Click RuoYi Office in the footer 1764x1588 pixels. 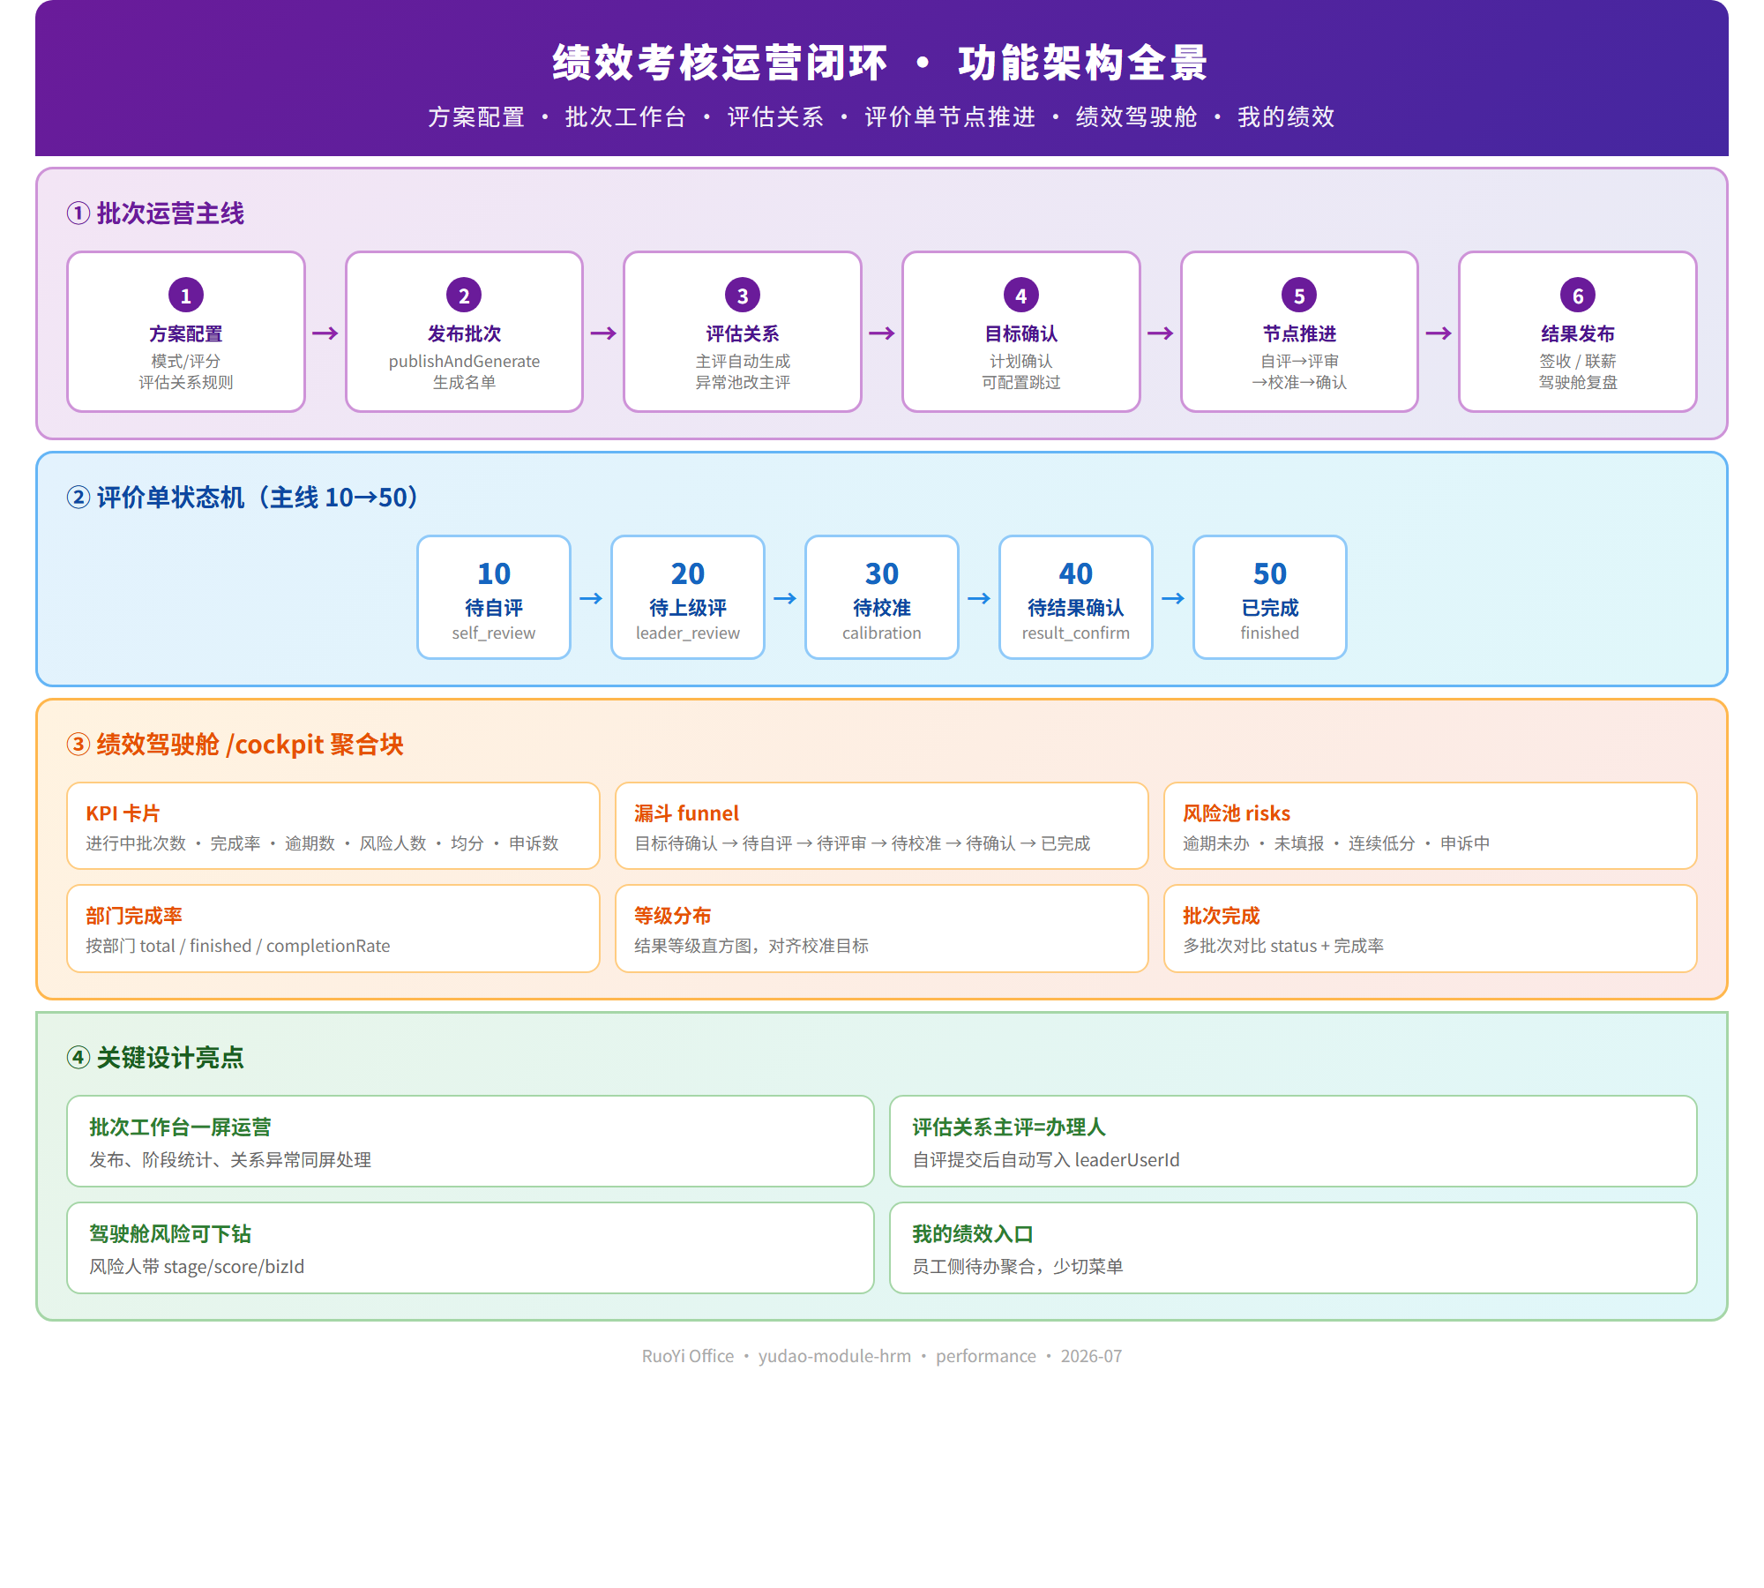[x=688, y=1356]
